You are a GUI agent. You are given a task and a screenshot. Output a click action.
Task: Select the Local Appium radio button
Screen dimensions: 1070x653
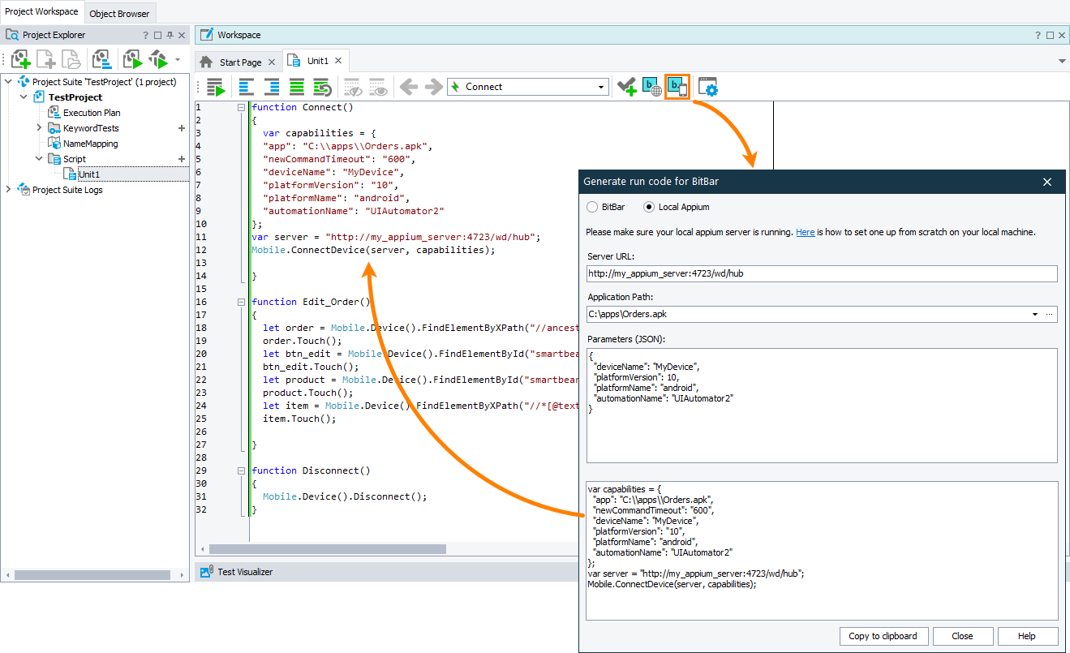647,207
